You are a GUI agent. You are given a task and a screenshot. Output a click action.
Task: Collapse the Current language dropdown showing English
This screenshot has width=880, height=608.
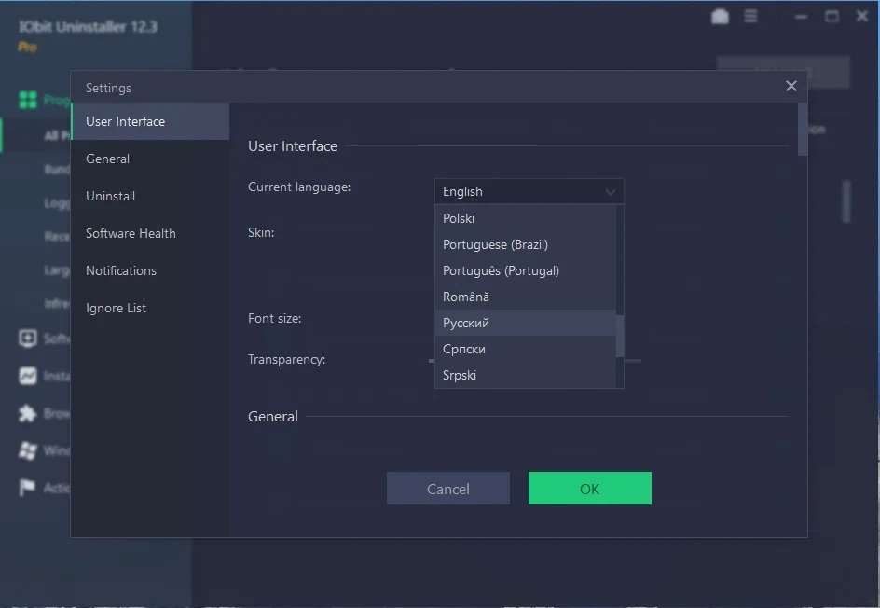tap(529, 191)
